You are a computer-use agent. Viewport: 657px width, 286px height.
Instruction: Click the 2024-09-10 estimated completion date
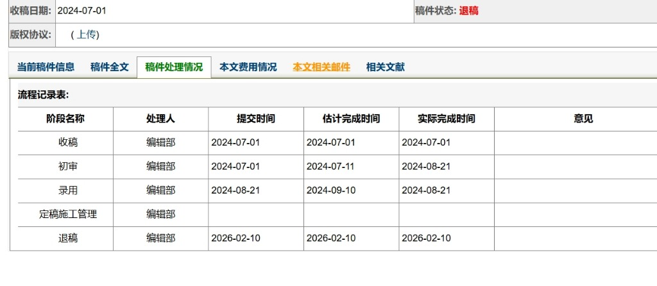pyautogui.click(x=330, y=190)
